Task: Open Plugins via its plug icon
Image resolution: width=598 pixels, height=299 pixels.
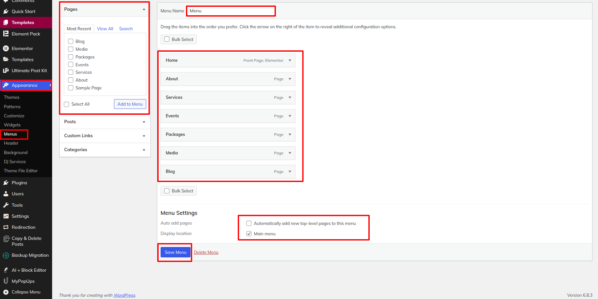Action: pos(6,183)
